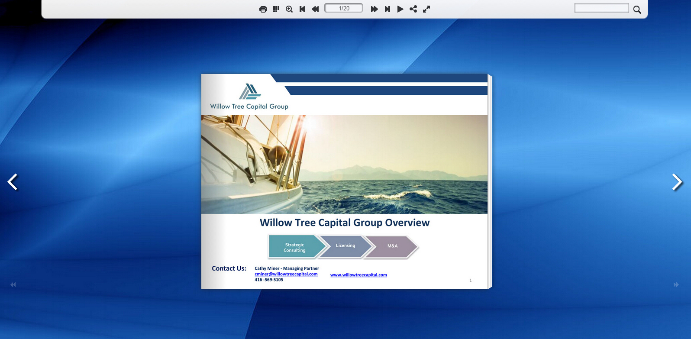Click the Willow Tree Capital Group logo
This screenshot has height=339, width=691.
pyautogui.click(x=249, y=97)
